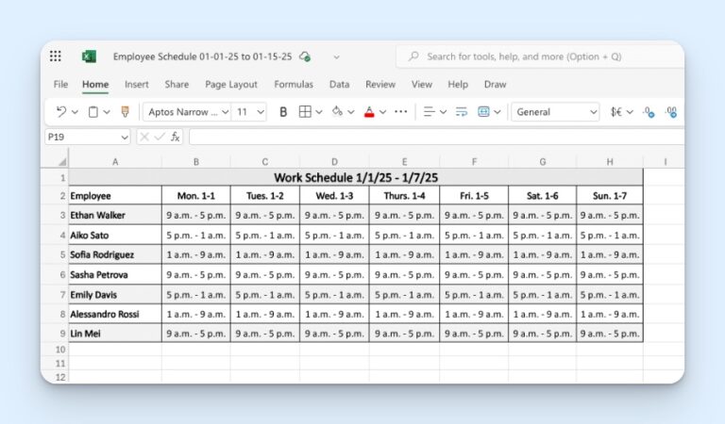Apply cell Borders icon

[305, 111]
